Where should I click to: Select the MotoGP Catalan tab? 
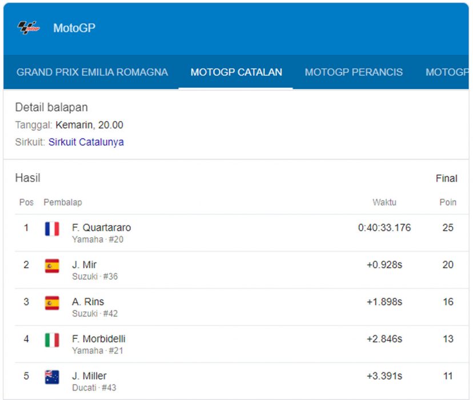[236, 73]
